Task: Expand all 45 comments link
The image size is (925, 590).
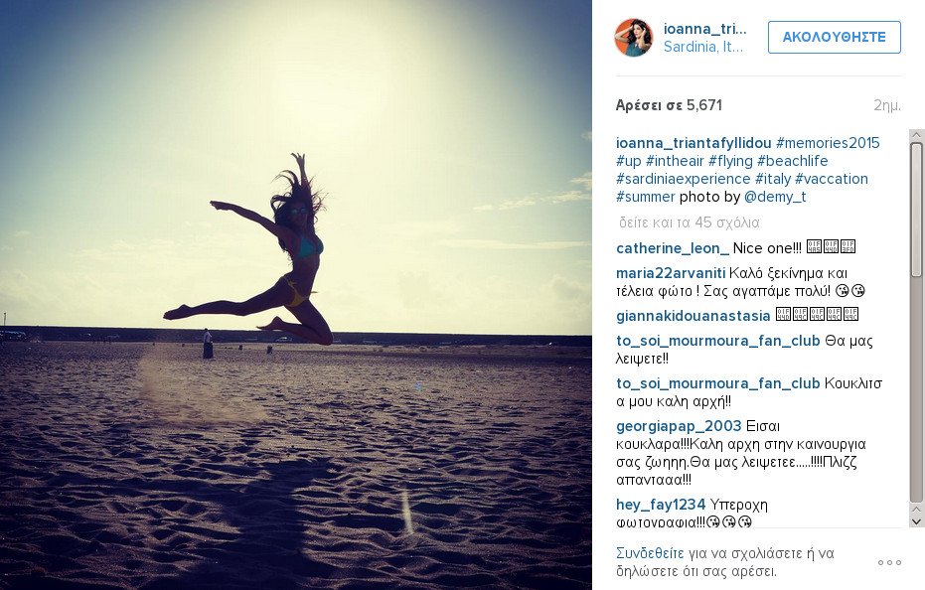Action: tap(689, 222)
